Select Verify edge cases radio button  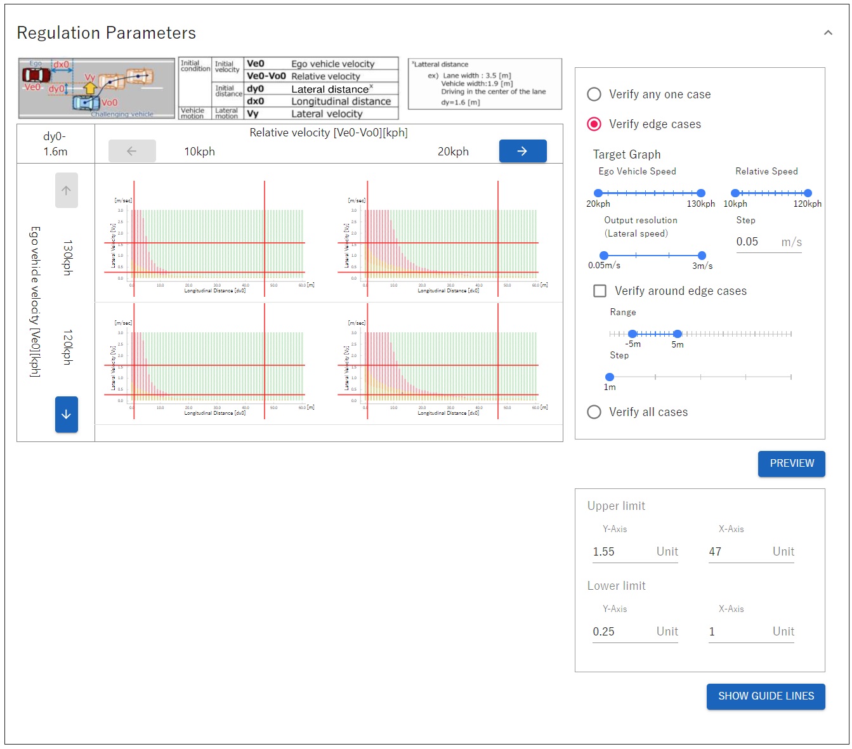[594, 124]
